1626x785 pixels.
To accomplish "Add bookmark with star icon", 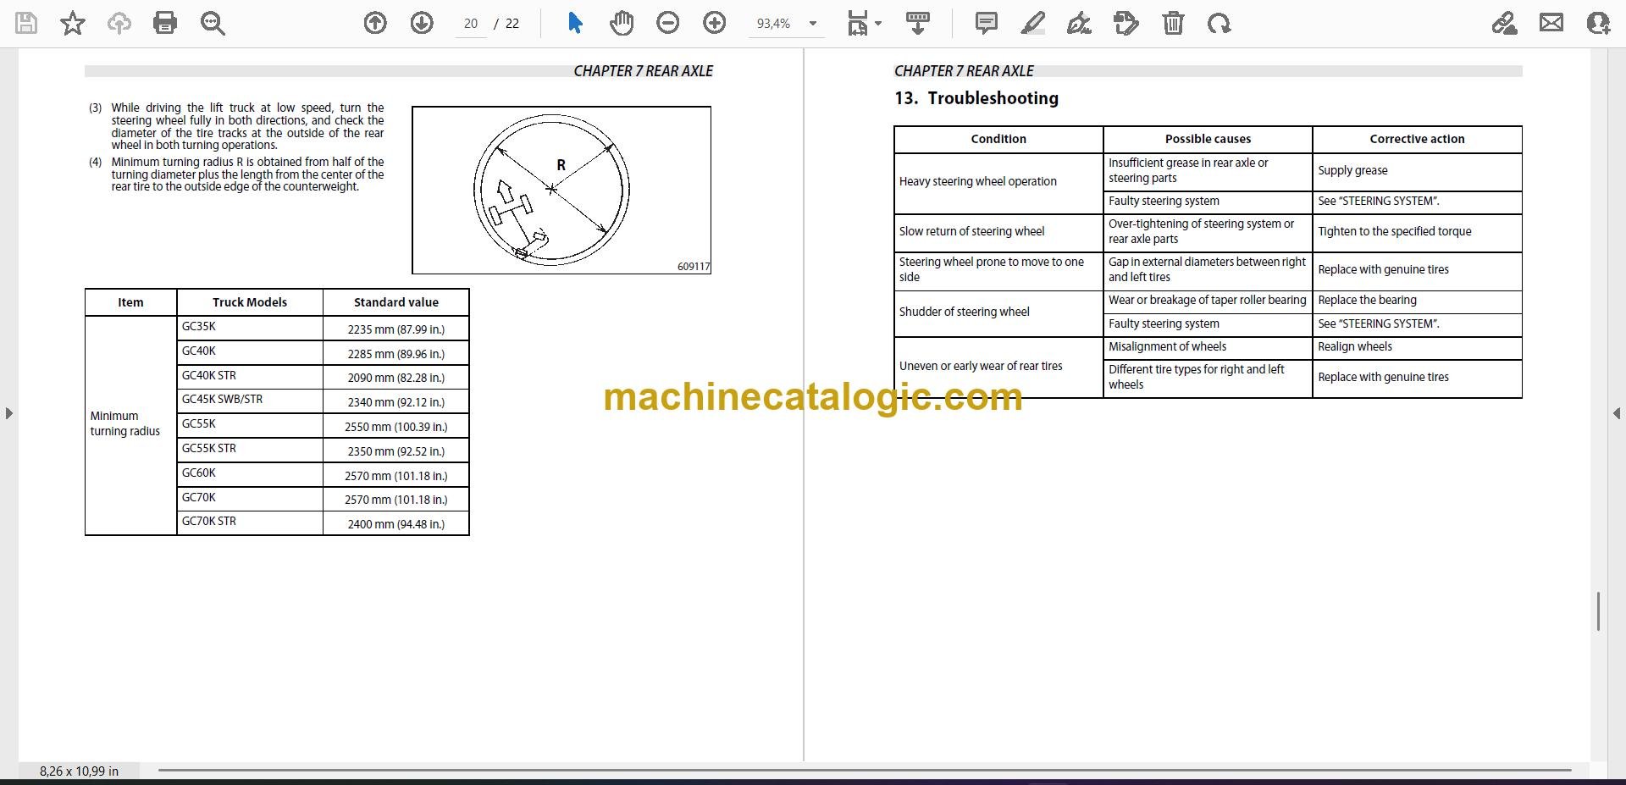I will [x=73, y=23].
